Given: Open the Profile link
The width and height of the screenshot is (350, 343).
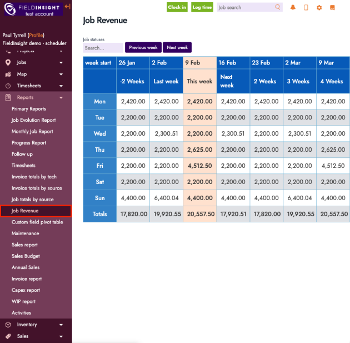Looking at the screenshot, I should click(36, 35).
